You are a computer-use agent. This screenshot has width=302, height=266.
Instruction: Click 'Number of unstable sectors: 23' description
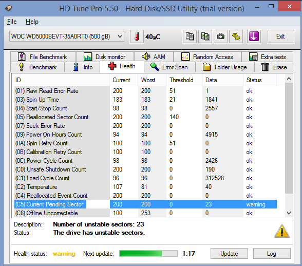point(99,224)
